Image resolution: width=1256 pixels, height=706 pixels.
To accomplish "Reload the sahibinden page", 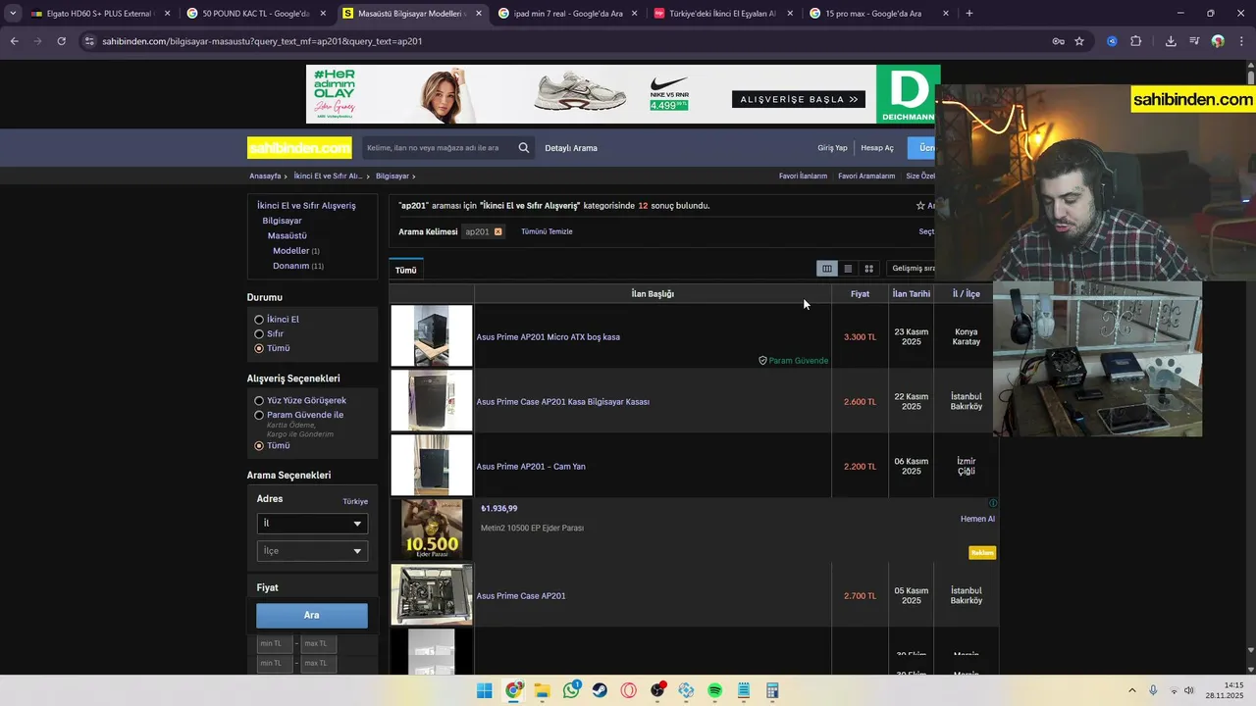I will [x=61, y=41].
